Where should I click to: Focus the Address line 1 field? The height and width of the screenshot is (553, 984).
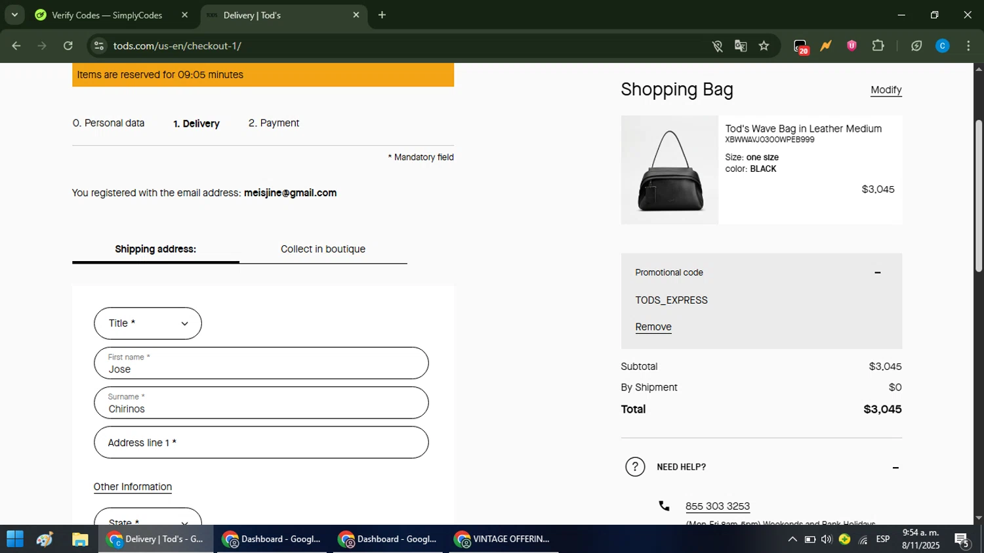click(x=261, y=443)
